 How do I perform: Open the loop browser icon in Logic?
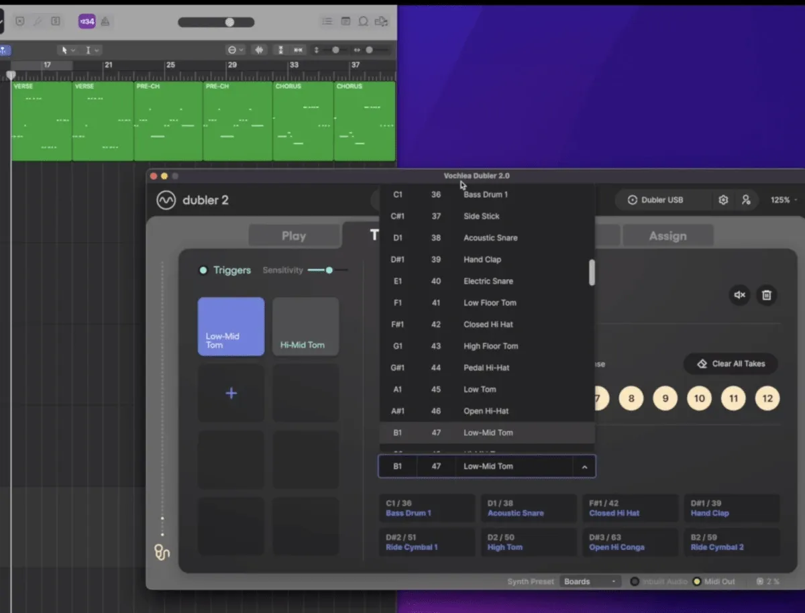(363, 21)
